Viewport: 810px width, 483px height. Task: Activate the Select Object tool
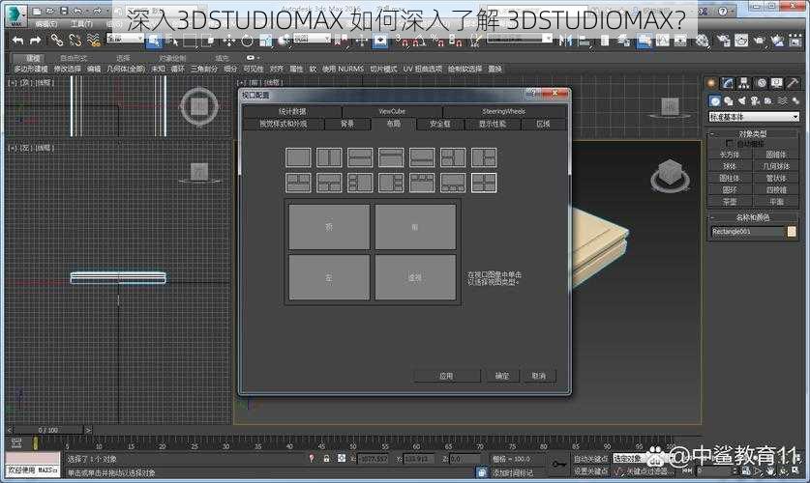[x=154, y=41]
